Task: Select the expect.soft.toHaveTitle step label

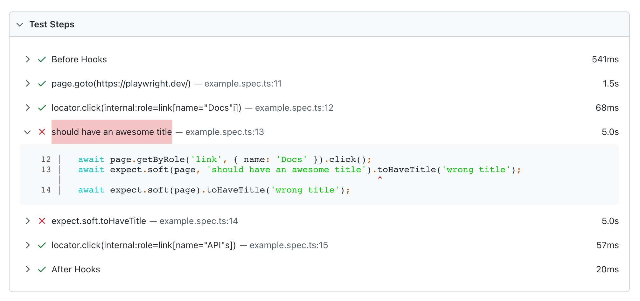Action: (x=99, y=221)
